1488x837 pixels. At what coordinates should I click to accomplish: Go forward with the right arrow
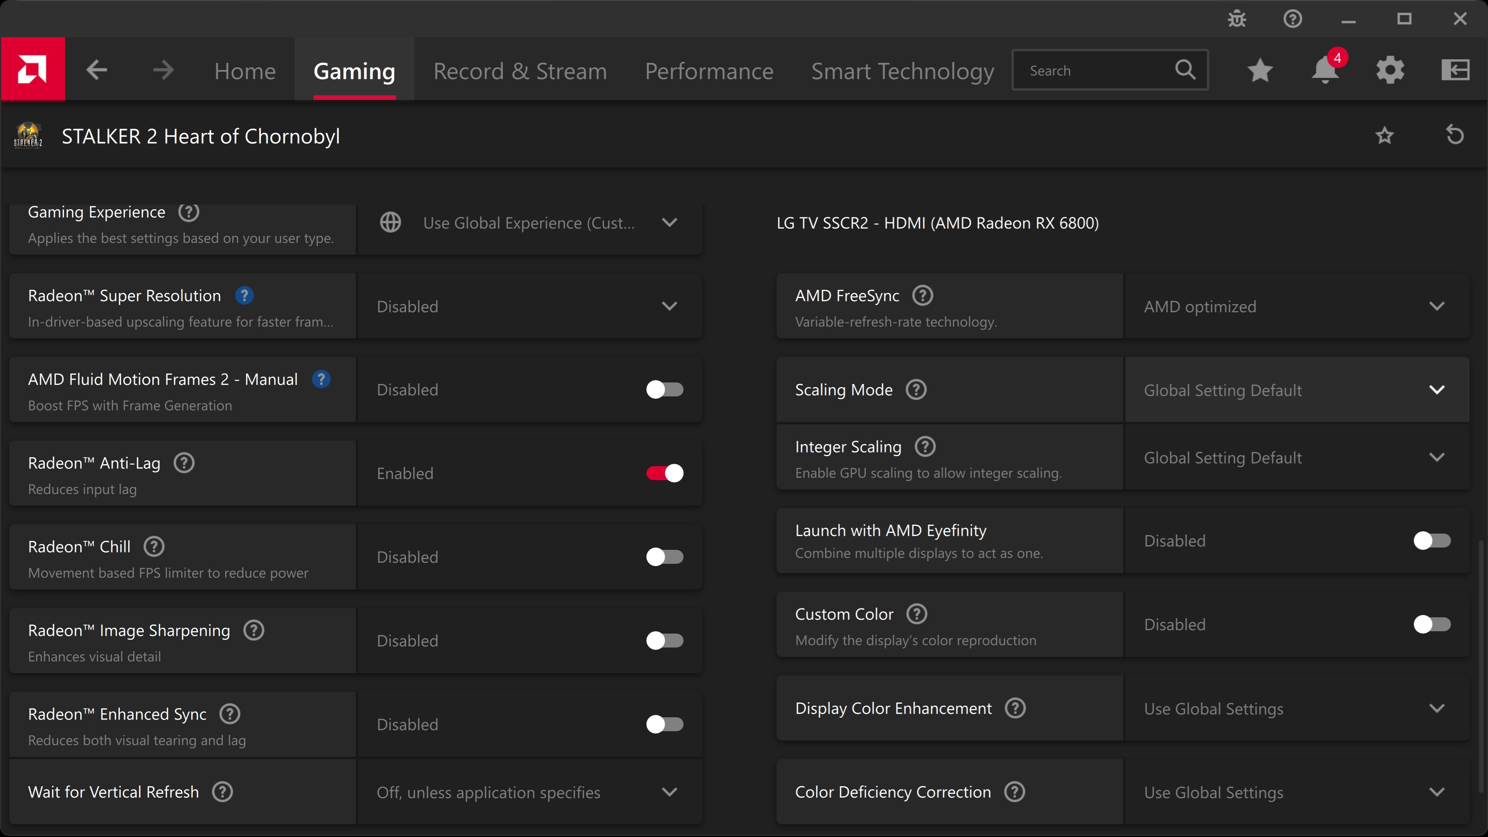coord(164,71)
